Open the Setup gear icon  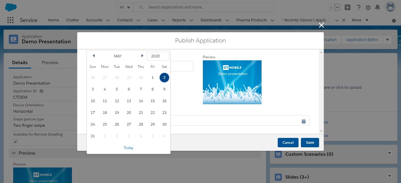pyautogui.click(x=368, y=8)
